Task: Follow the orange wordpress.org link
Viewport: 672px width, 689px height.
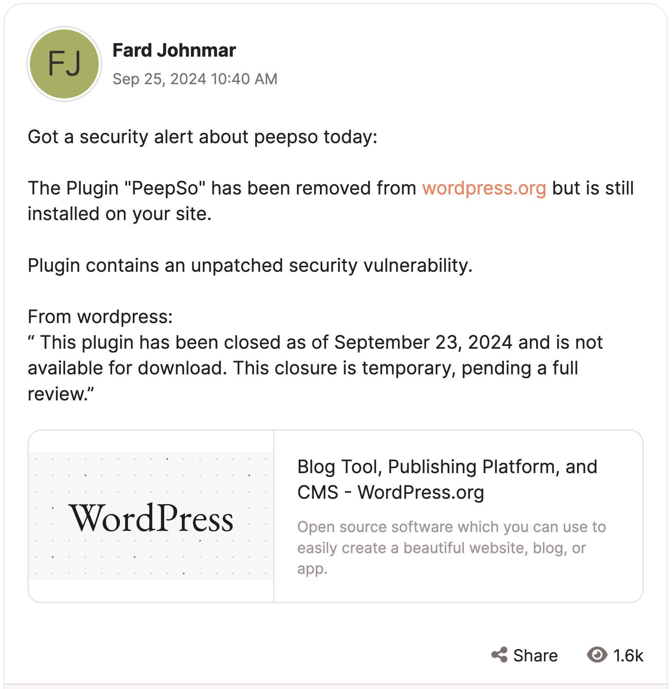Action: [484, 188]
